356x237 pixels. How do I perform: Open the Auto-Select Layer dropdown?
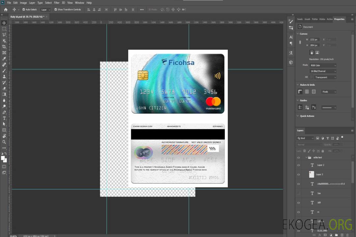point(45,10)
